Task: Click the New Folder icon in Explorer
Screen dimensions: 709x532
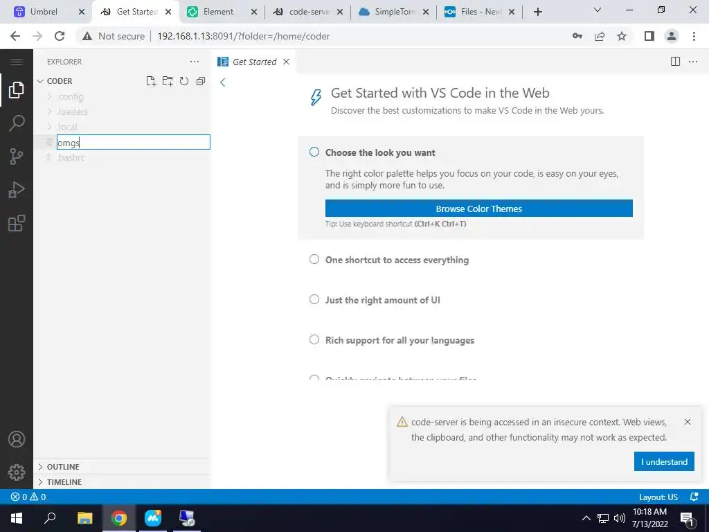Action: tap(168, 81)
